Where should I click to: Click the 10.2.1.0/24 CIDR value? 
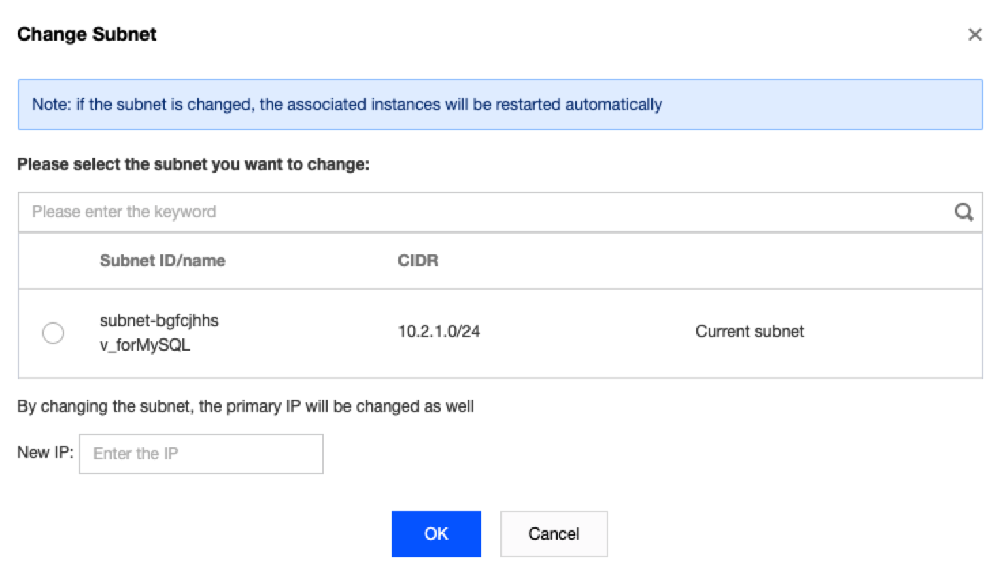439,332
